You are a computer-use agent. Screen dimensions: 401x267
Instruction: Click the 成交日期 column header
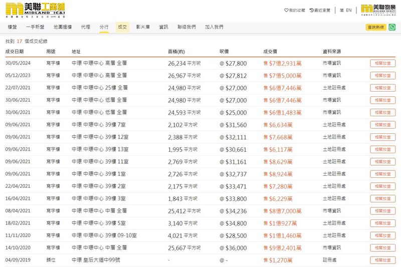[15, 52]
